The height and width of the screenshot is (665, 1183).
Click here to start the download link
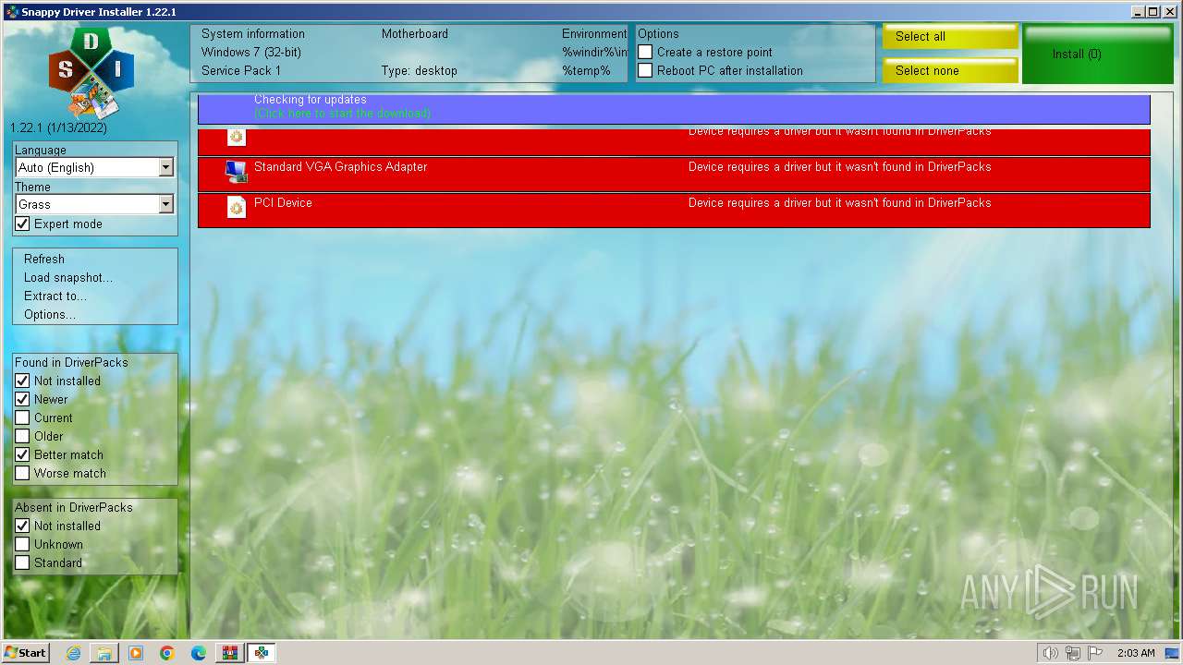coord(343,113)
